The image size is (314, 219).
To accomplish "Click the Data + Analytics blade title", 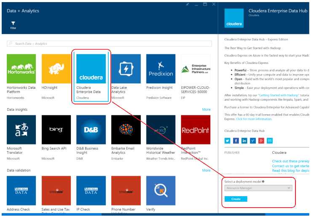I will [23, 11].
